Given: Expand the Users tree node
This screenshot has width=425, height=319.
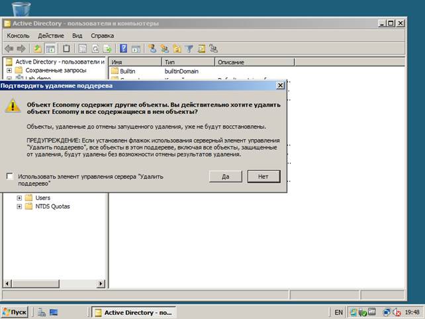Looking at the screenshot, I should (19, 198).
